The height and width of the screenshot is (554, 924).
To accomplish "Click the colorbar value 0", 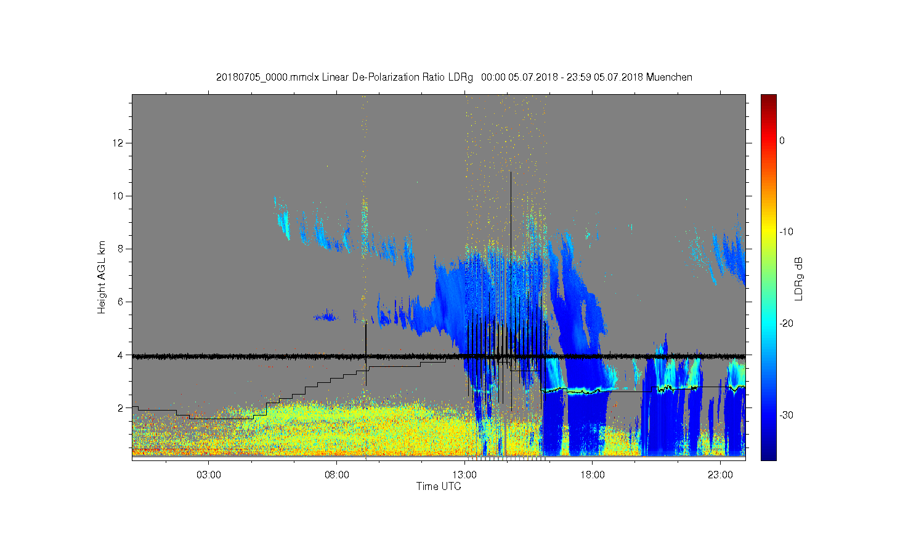I will pos(782,140).
